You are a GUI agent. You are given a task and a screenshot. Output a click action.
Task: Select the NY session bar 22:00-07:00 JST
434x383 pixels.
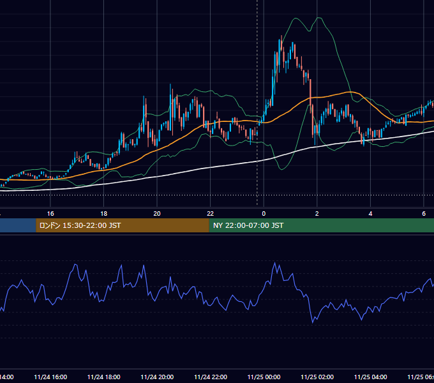pyautogui.click(x=321, y=225)
